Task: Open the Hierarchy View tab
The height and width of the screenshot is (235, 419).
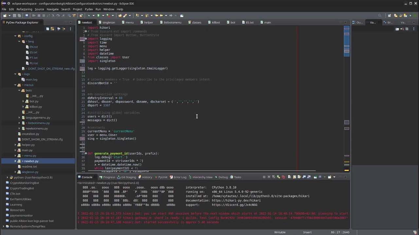Action: [x=200, y=177]
